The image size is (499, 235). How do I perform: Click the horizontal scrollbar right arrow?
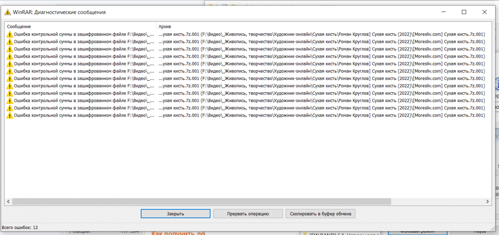488,202
